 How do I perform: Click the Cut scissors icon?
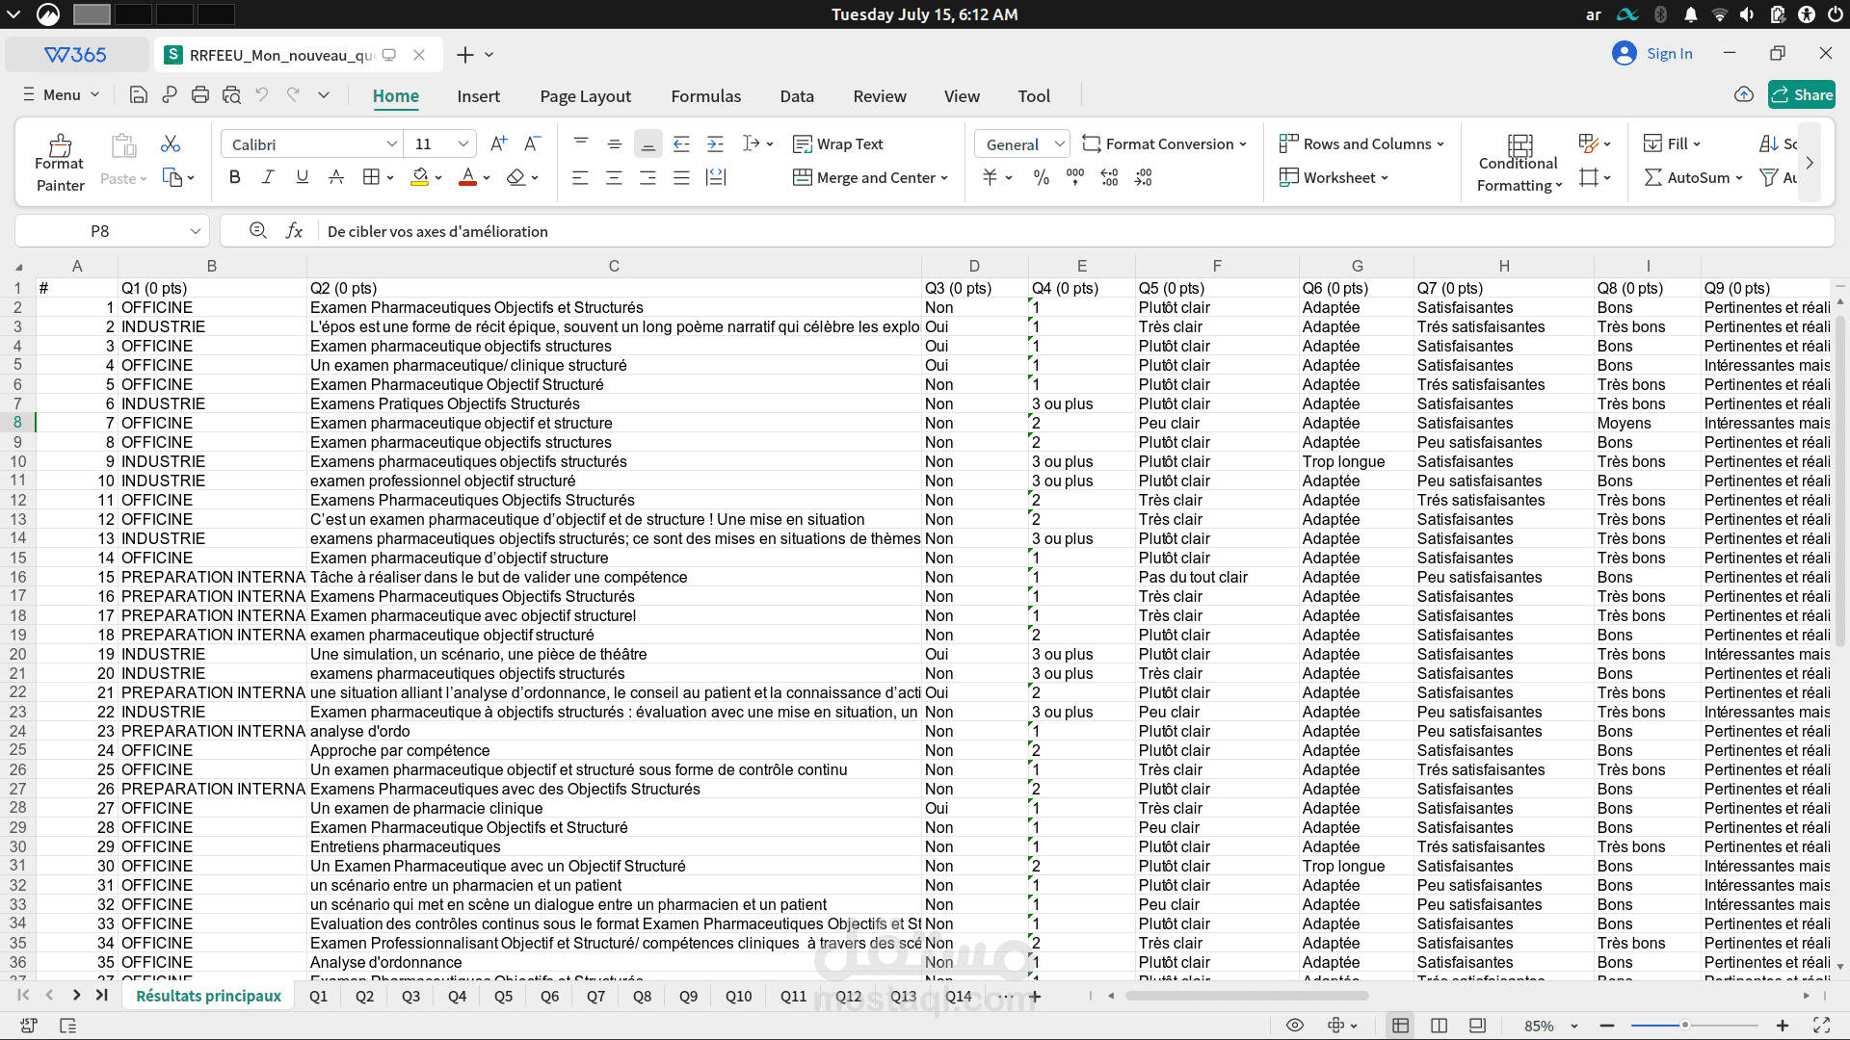pos(171,143)
